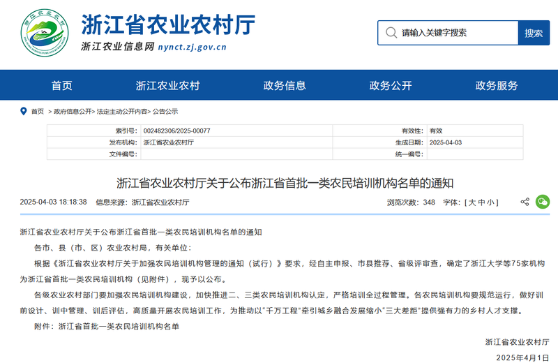The image size is (558, 363).
Task: Click the 公告公示 breadcrumb link
Action: tap(165, 112)
